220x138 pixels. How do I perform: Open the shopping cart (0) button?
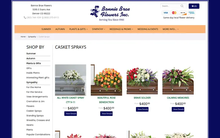pos(194,6)
